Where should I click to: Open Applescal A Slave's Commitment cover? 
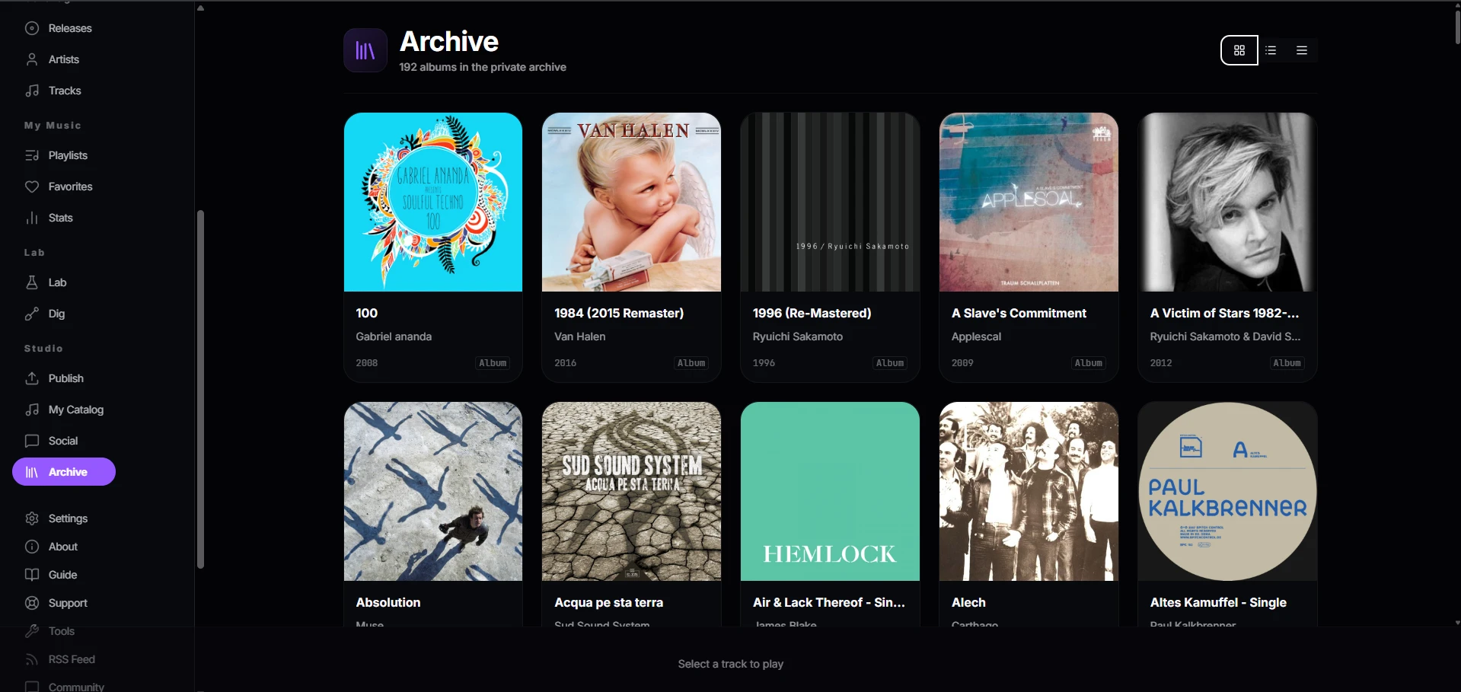point(1029,202)
